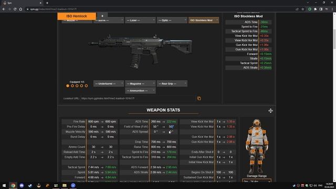This screenshot has width=336, height=189.
Task: Click the Muzzle Velocity label
Action: [75, 132]
